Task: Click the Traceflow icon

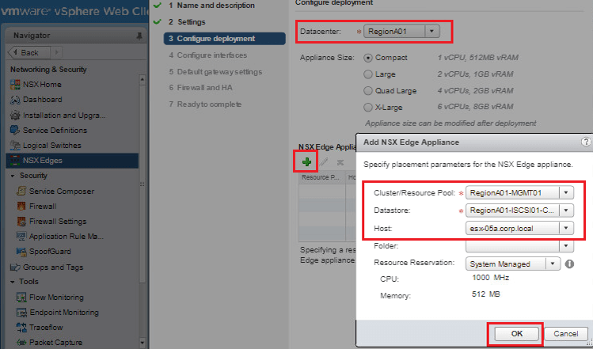Action: pyautogui.click(x=21, y=328)
